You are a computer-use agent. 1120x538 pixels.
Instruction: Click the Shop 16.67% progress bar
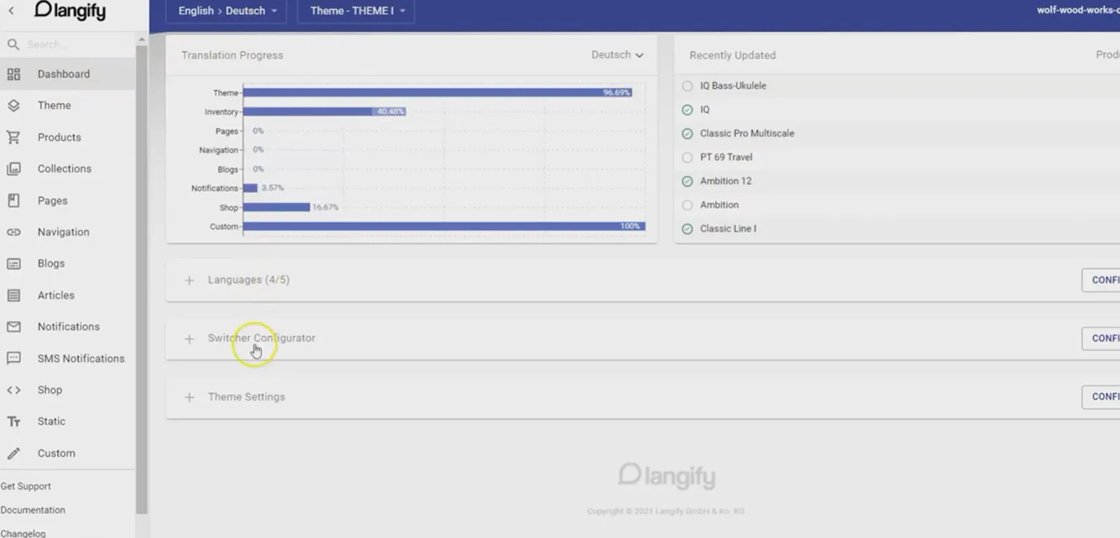tap(276, 207)
